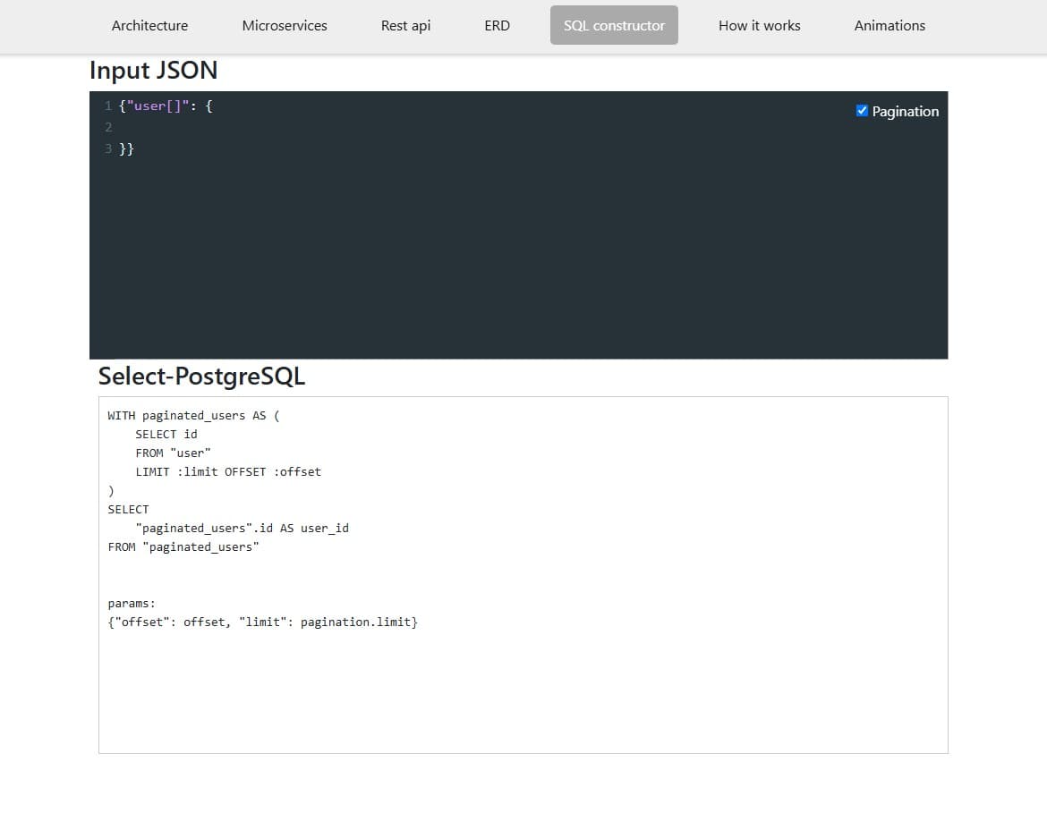Click the 'FROM "paginated_users"' line
Image resolution: width=1047 pixels, height=813 pixels.
pos(183,546)
